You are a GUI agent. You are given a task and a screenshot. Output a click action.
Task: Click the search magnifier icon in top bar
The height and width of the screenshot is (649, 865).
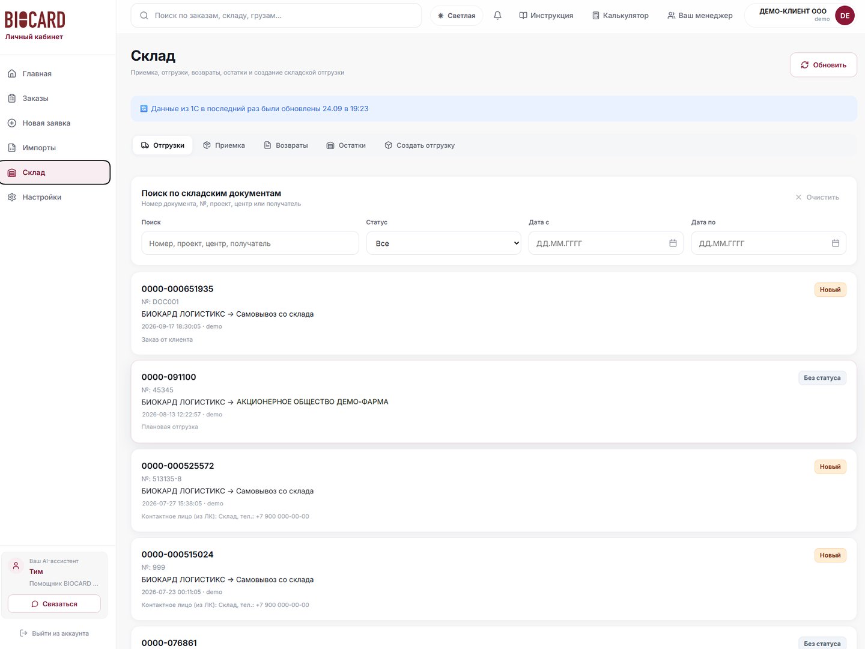[144, 16]
